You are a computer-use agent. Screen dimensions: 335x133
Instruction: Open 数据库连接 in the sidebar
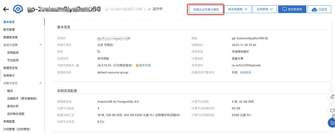point(10,38)
